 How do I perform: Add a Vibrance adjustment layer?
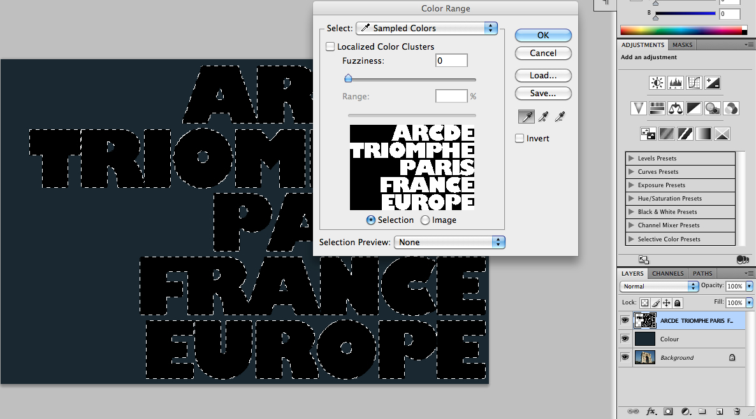638,108
